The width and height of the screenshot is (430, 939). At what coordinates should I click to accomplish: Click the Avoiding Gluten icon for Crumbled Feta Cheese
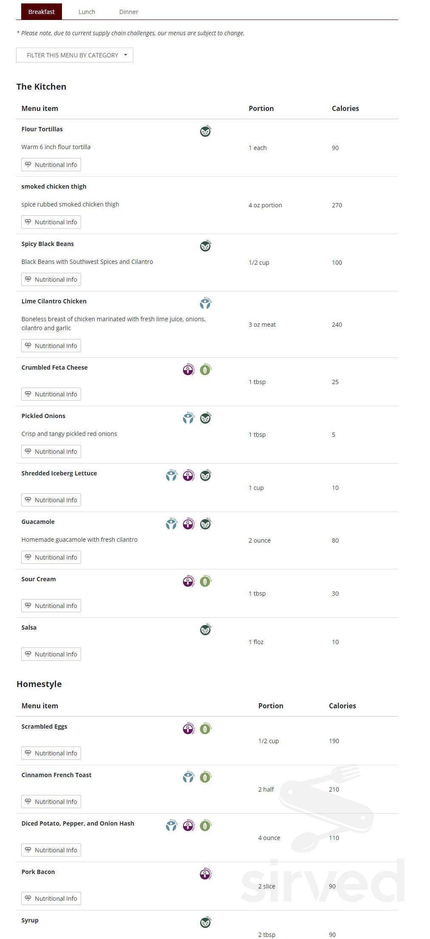tap(188, 370)
